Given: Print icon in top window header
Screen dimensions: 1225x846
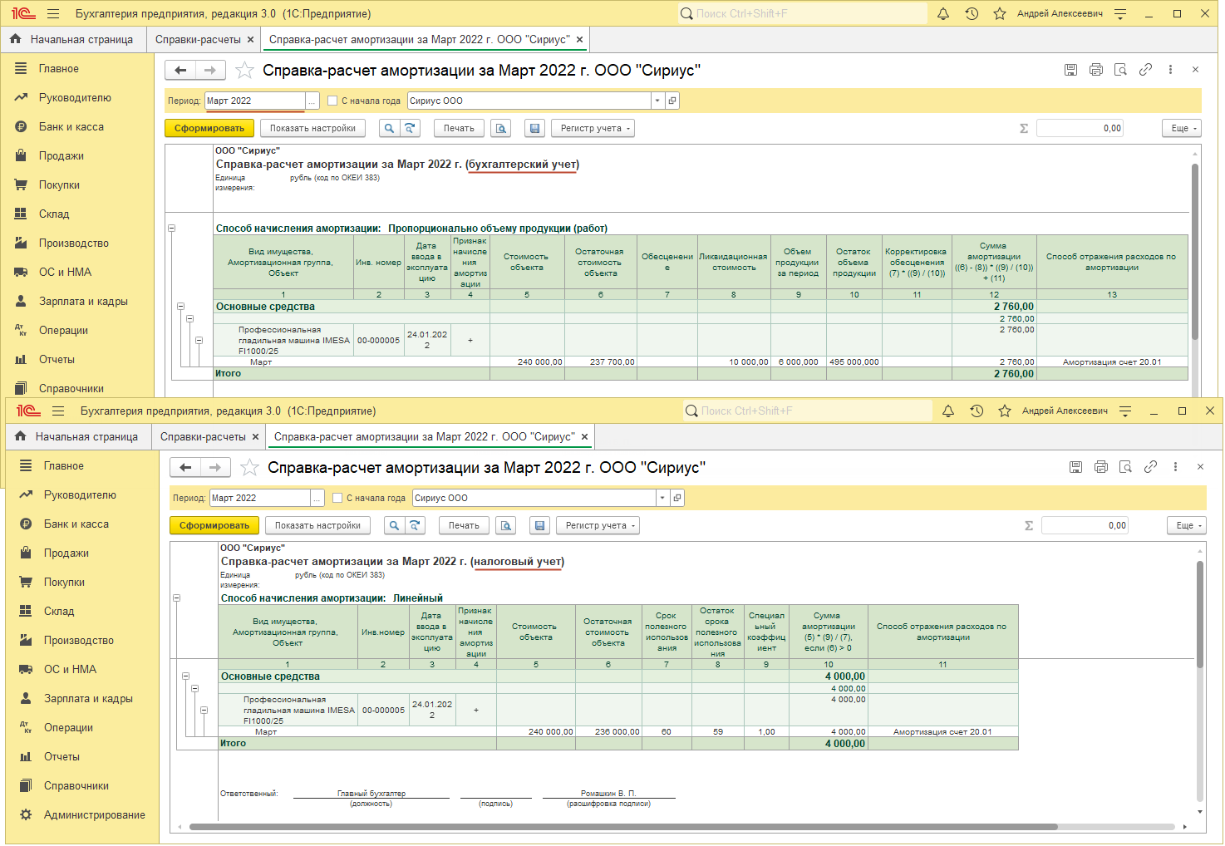Looking at the screenshot, I should click(1095, 70).
